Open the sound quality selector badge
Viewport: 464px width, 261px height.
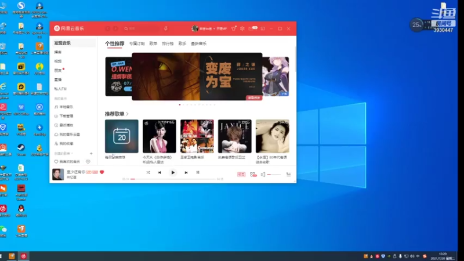coord(241,175)
